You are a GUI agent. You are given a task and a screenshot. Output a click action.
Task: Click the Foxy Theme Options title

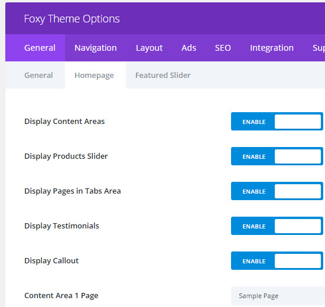click(x=71, y=19)
